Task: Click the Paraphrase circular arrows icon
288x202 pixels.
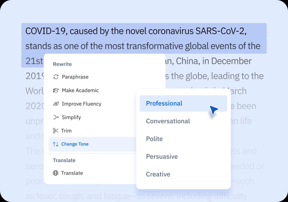Action: (56, 77)
